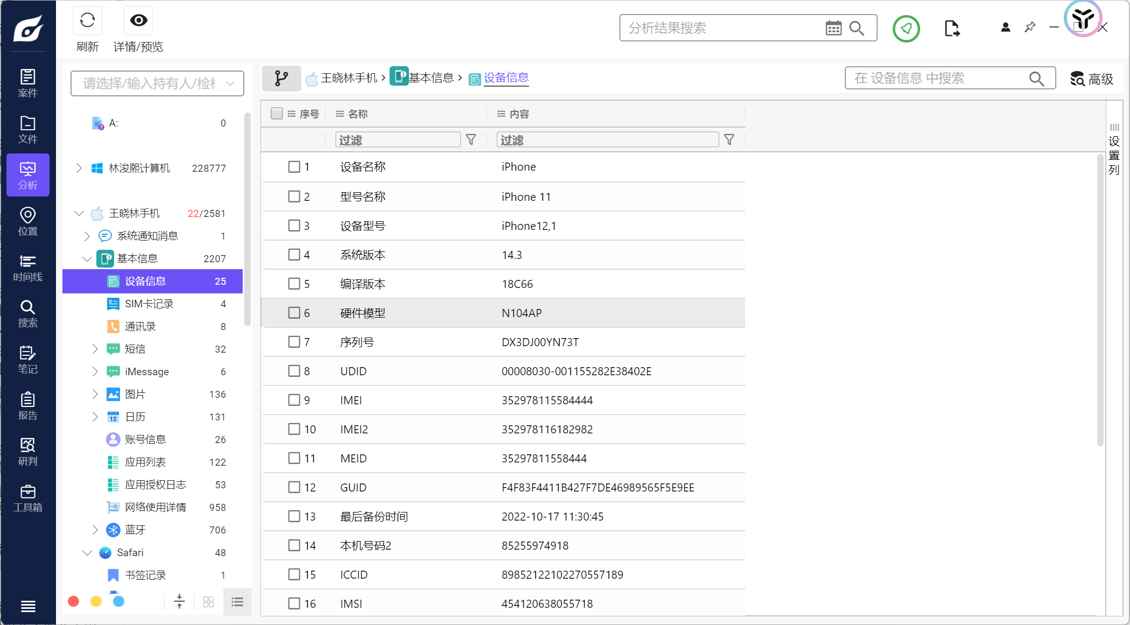Click the refresh icon in toolbar
The height and width of the screenshot is (625, 1130).
tap(87, 21)
